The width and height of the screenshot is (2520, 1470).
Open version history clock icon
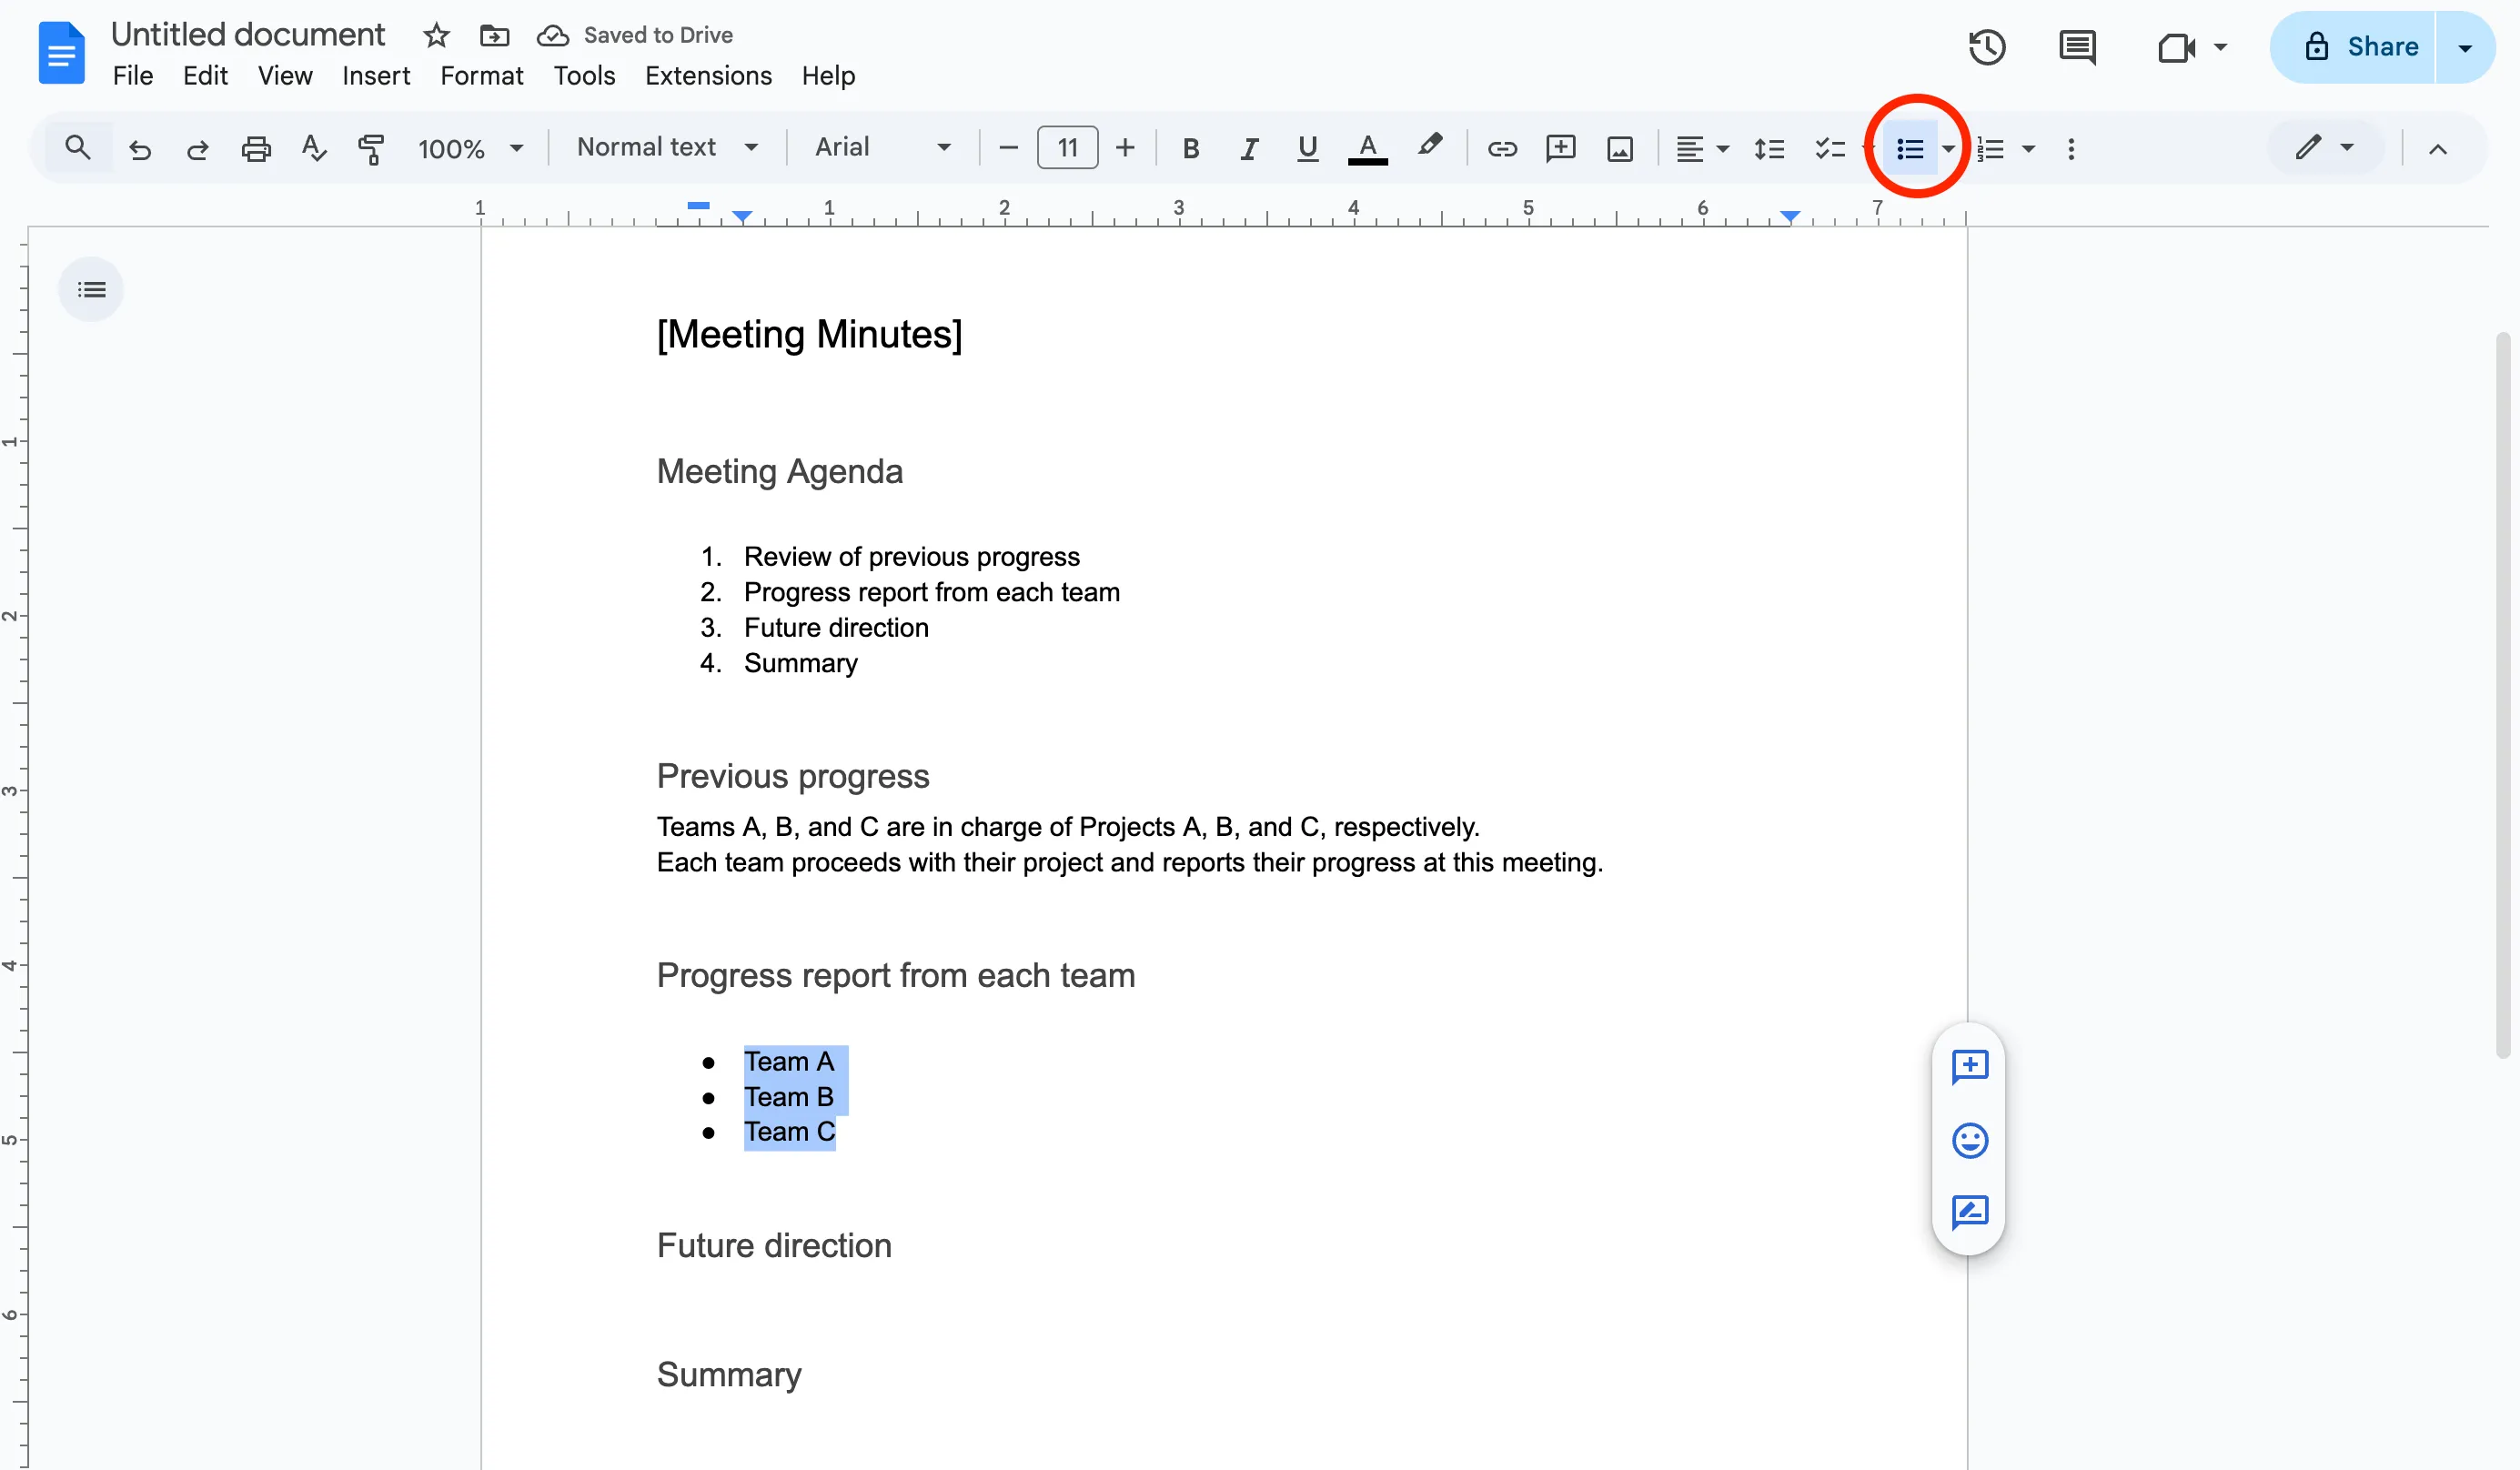[x=1986, y=47]
